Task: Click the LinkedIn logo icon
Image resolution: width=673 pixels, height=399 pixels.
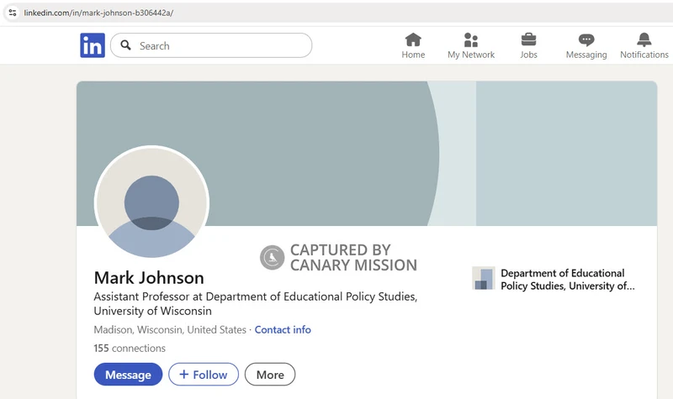Action: [93, 45]
